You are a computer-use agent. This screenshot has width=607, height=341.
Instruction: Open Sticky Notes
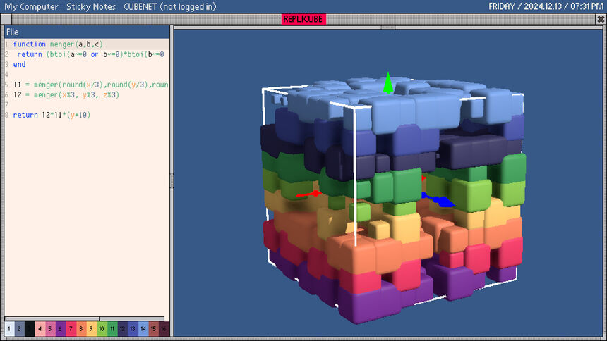click(x=90, y=6)
